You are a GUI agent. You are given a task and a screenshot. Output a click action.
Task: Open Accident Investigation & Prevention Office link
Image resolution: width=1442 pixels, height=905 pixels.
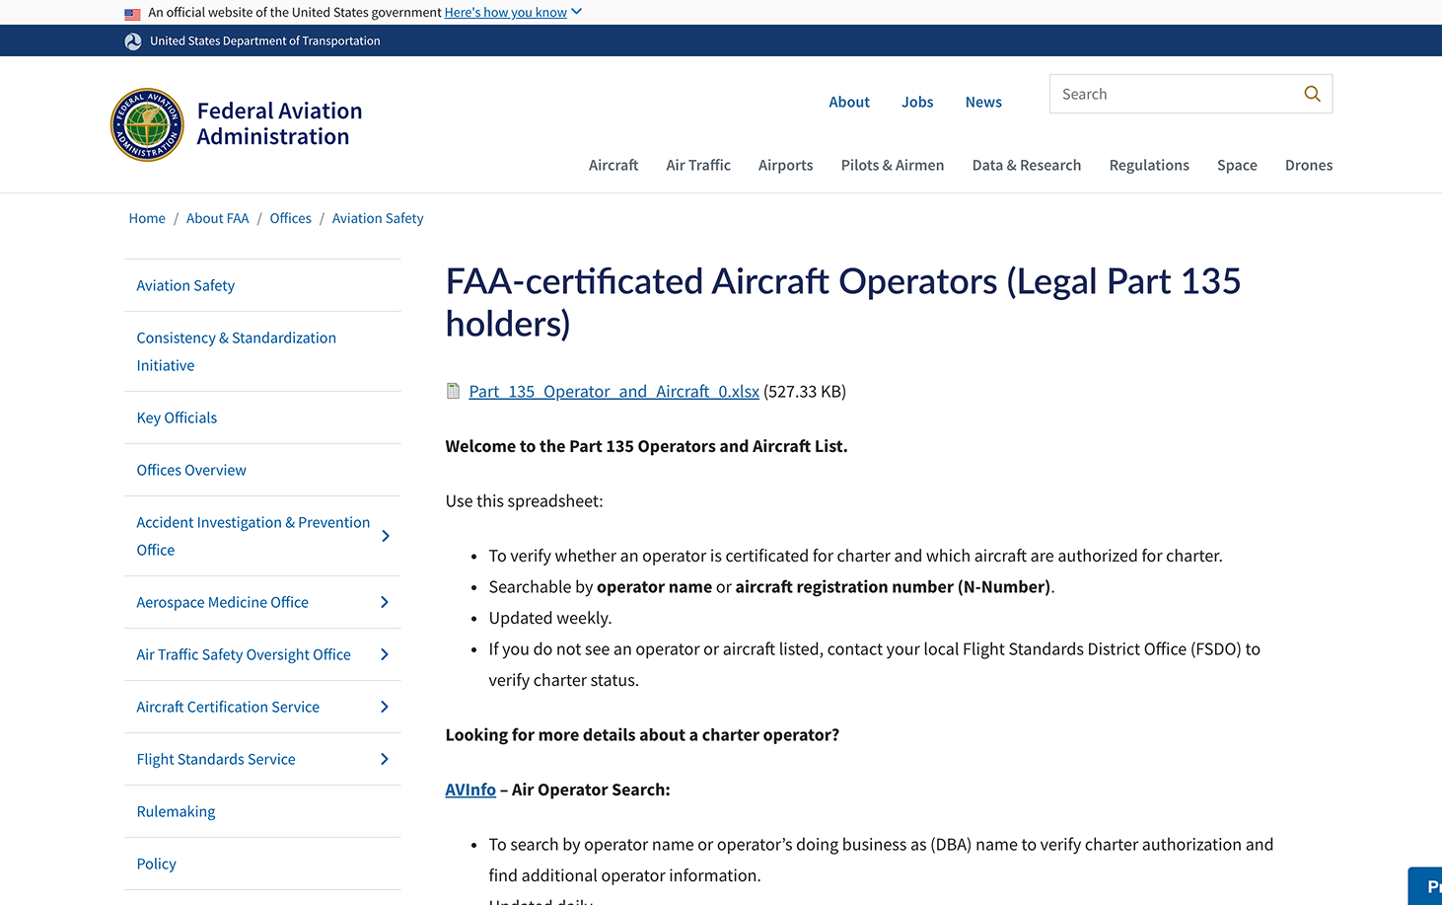pyautogui.click(x=253, y=536)
